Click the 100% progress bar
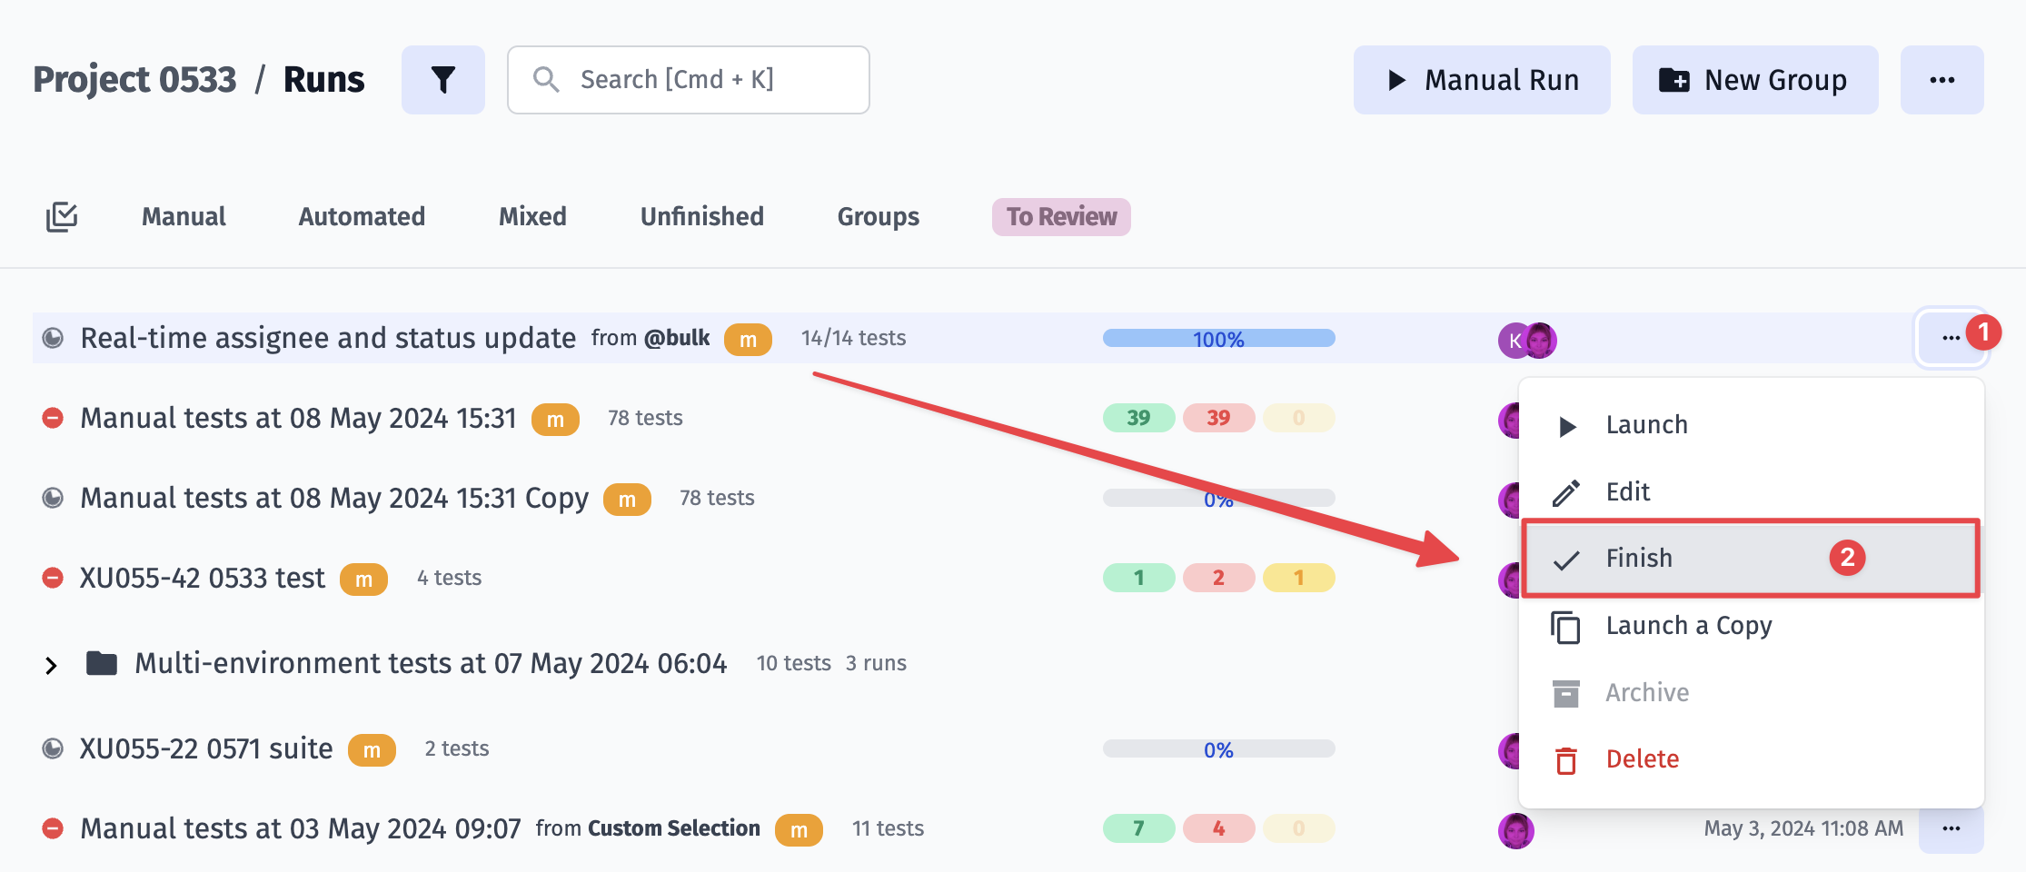 pos(1218,339)
